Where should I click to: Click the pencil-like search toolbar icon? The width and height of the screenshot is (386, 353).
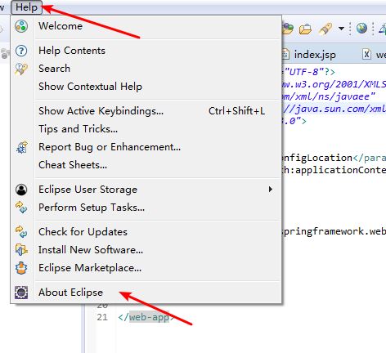pyautogui.click(x=325, y=29)
